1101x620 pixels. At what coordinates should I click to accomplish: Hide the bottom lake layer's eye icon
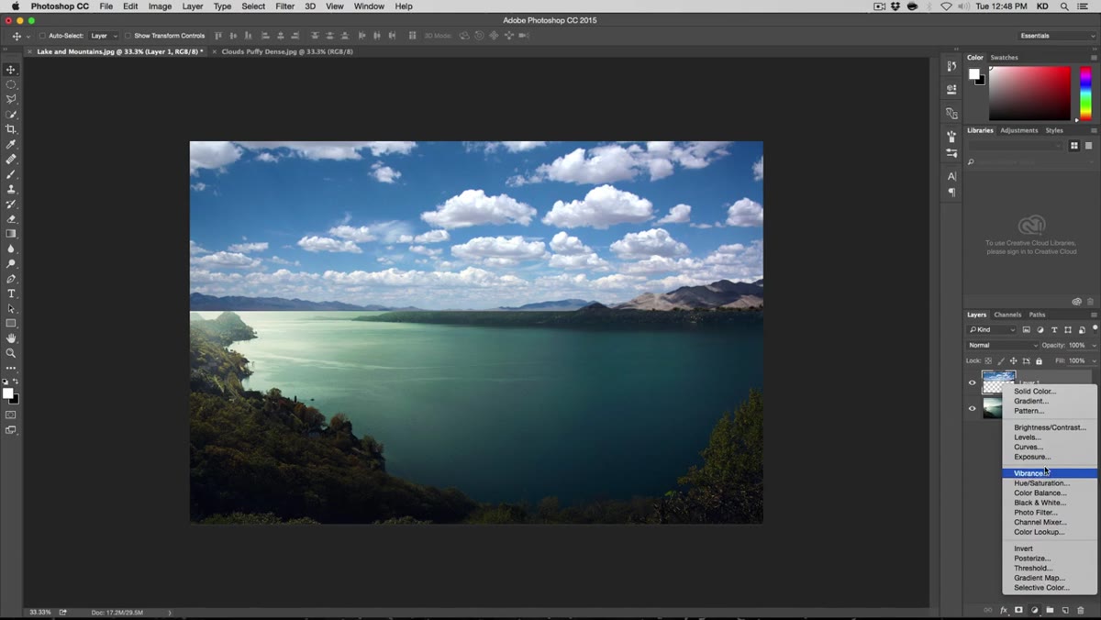pyautogui.click(x=973, y=409)
